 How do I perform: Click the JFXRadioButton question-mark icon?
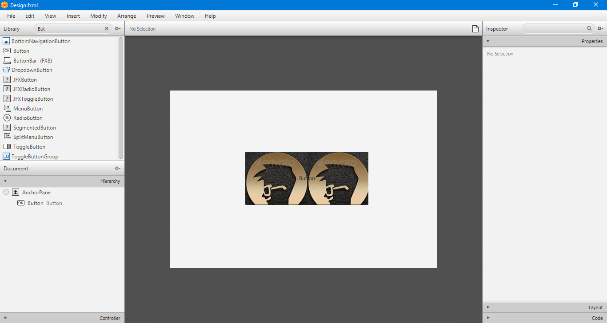(7, 89)
